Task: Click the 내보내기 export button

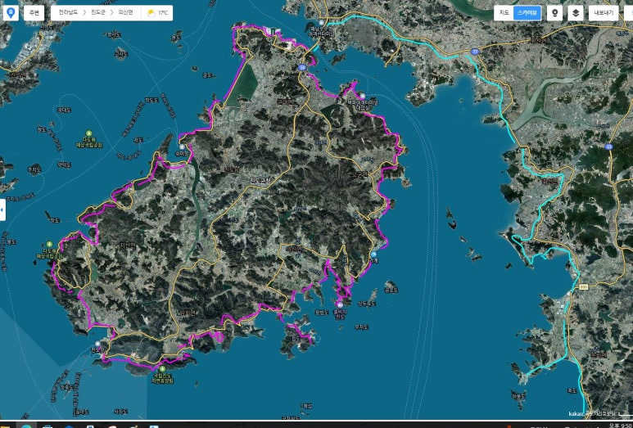Action: tap(604, 13)
